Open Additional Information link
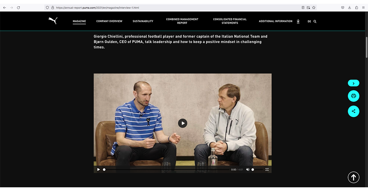Screen dimensions: 368x191 pos(275,21)
